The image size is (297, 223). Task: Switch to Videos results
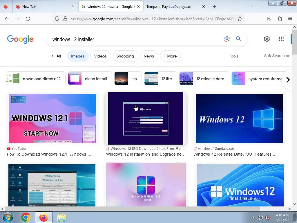(100, 56)
